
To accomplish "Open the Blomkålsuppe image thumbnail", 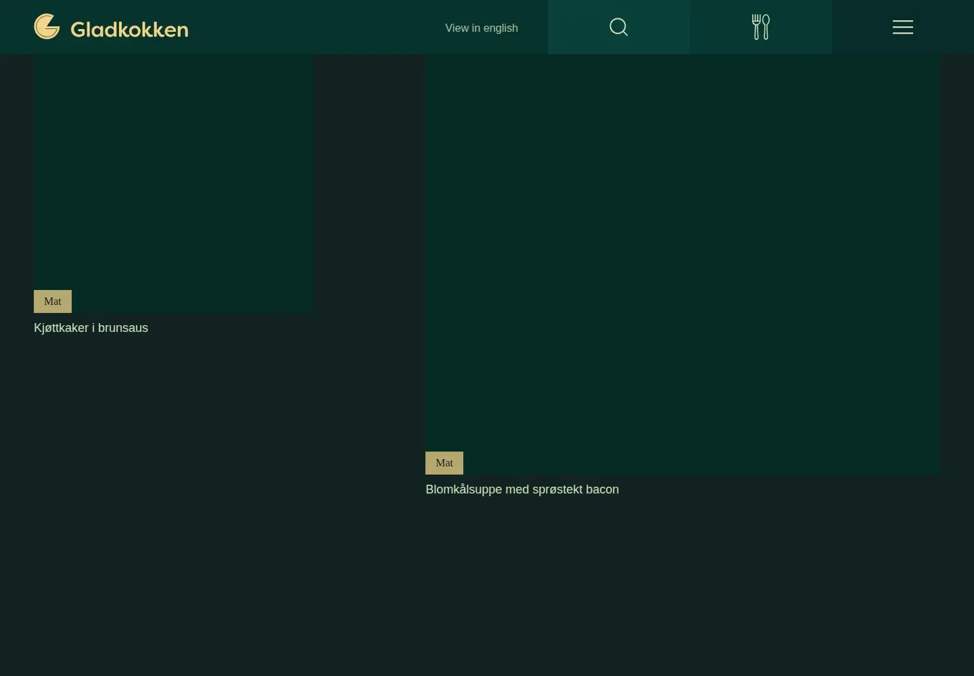I will point(682,264).
